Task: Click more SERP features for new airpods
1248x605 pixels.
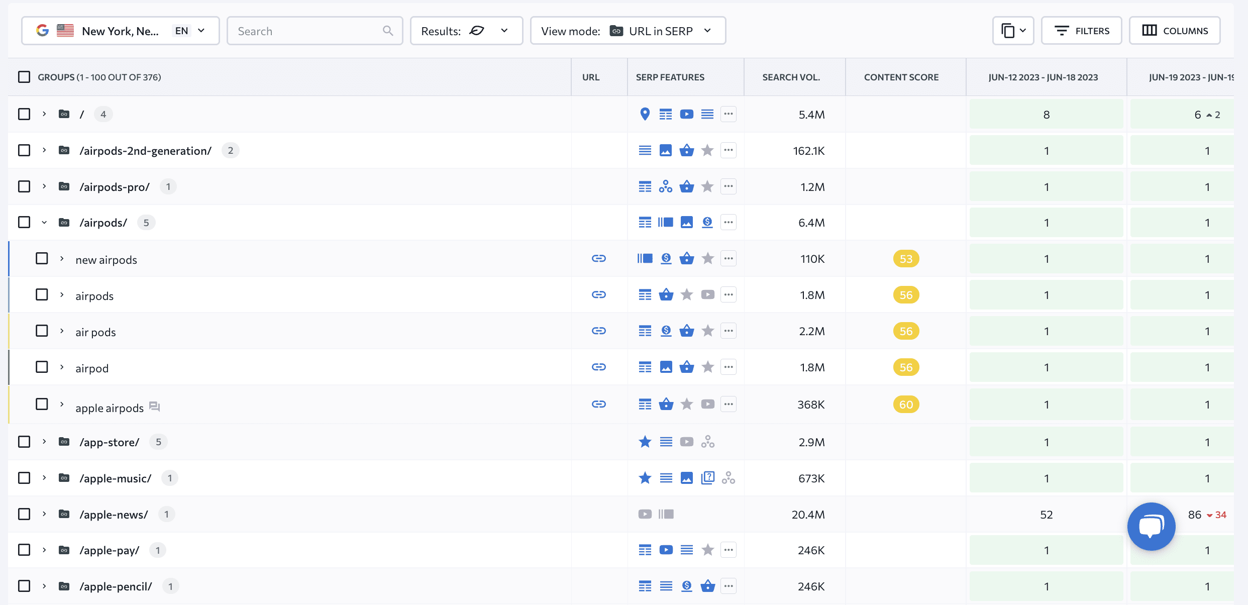Action: tap(729, 258)
